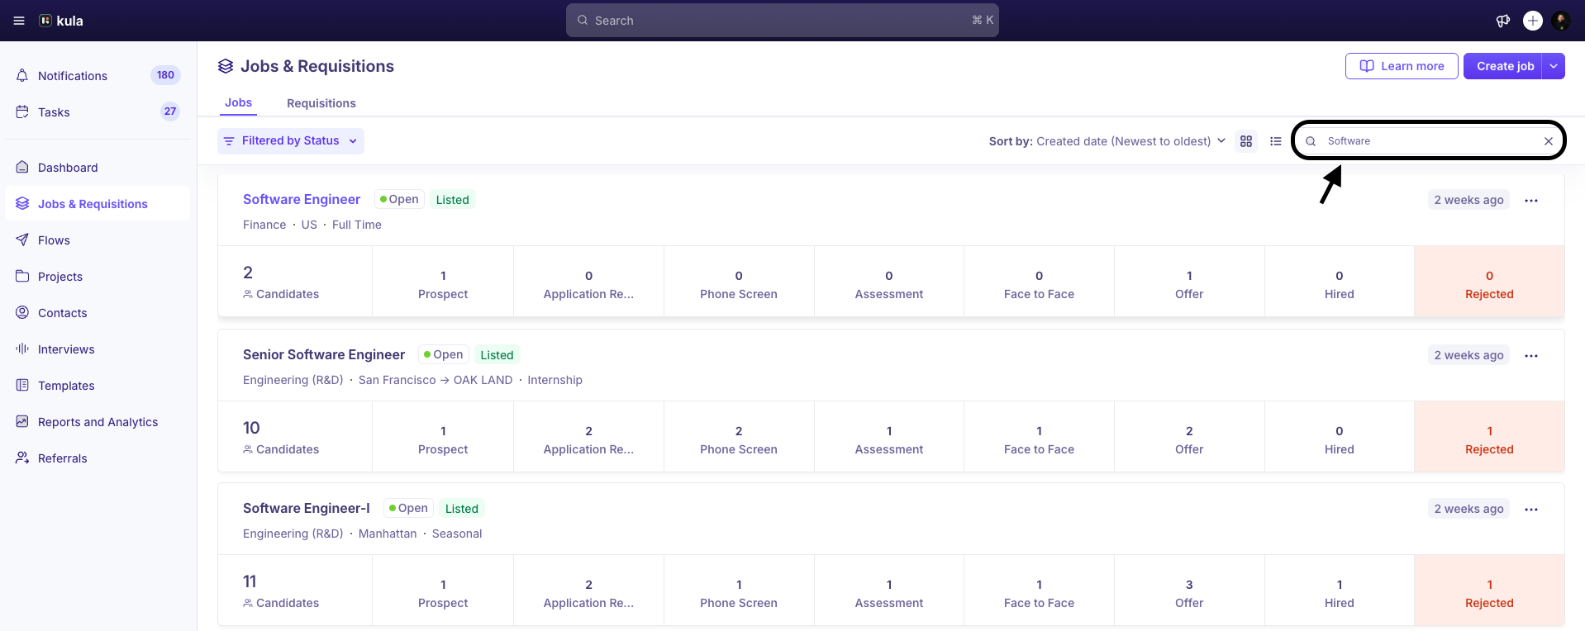The width and height of the screenshot is (1585, 631).
Task: Click the Reports and Analytics chart icon
Action: (x=22, y=421)
